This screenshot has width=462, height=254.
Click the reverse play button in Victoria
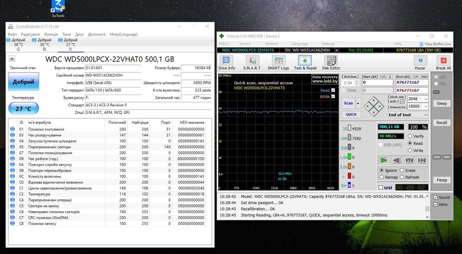pyautogui.click(x=396, y=160)
